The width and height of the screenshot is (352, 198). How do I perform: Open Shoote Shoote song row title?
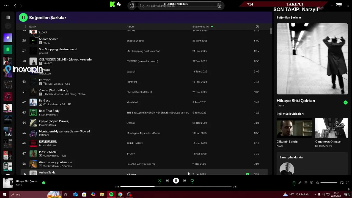48,39
